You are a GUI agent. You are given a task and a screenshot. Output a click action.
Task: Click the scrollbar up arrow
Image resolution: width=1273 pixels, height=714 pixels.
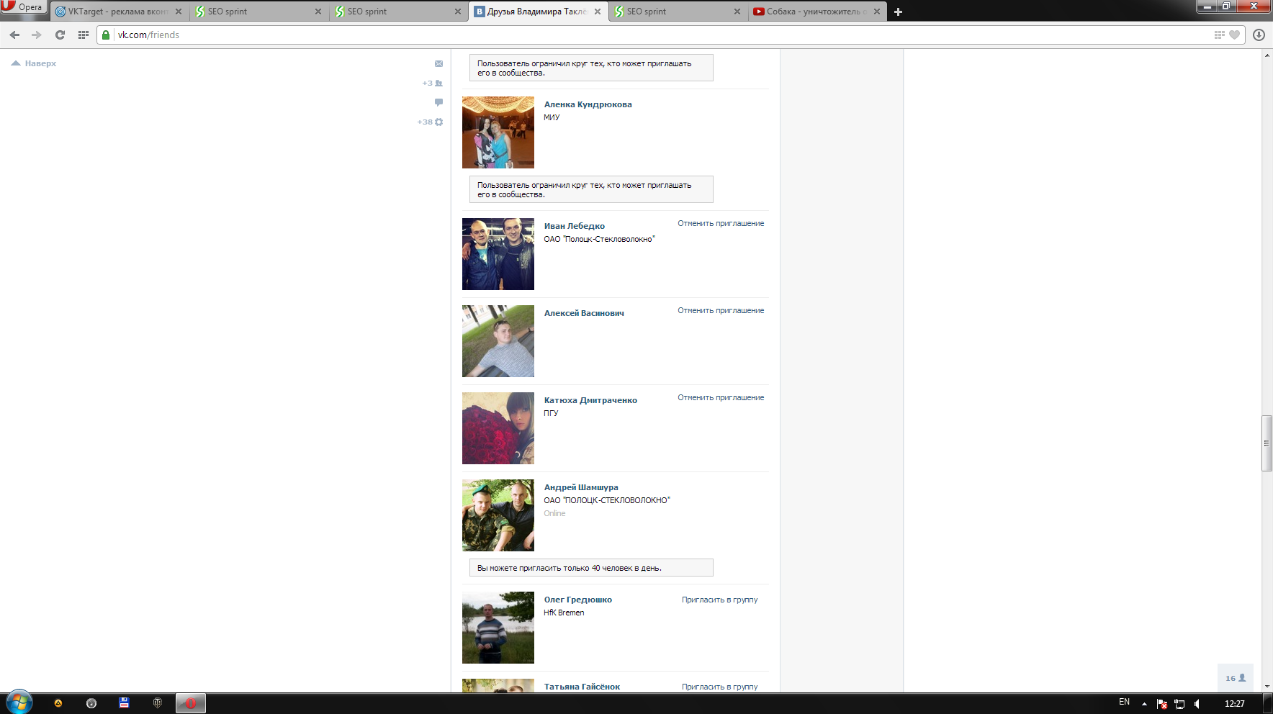point(1267,55)
